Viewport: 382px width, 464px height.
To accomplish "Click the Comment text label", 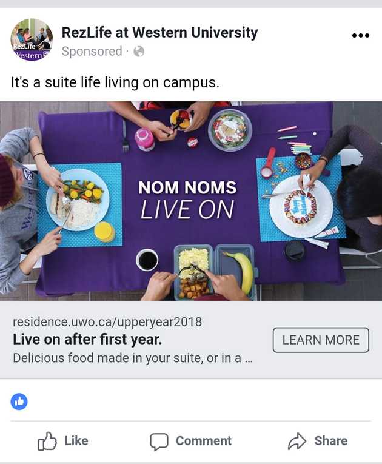I will [204, 440].
